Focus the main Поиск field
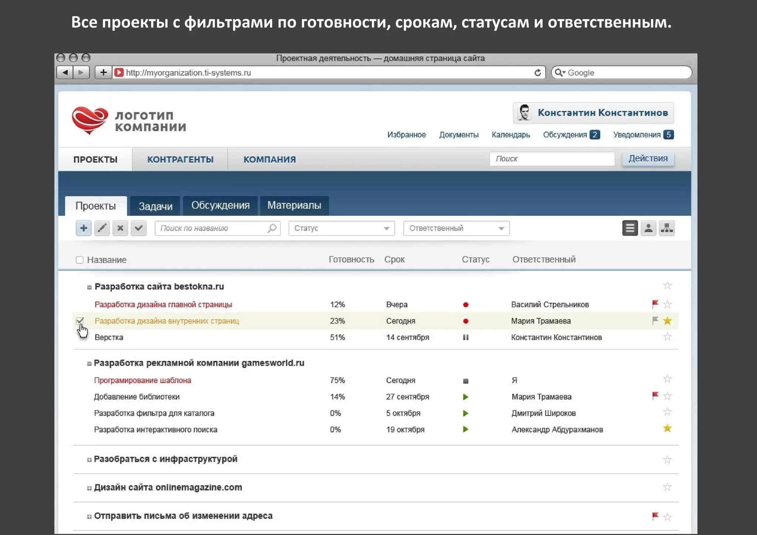Viewport: 757px width, 535px height. coord(552,159)
